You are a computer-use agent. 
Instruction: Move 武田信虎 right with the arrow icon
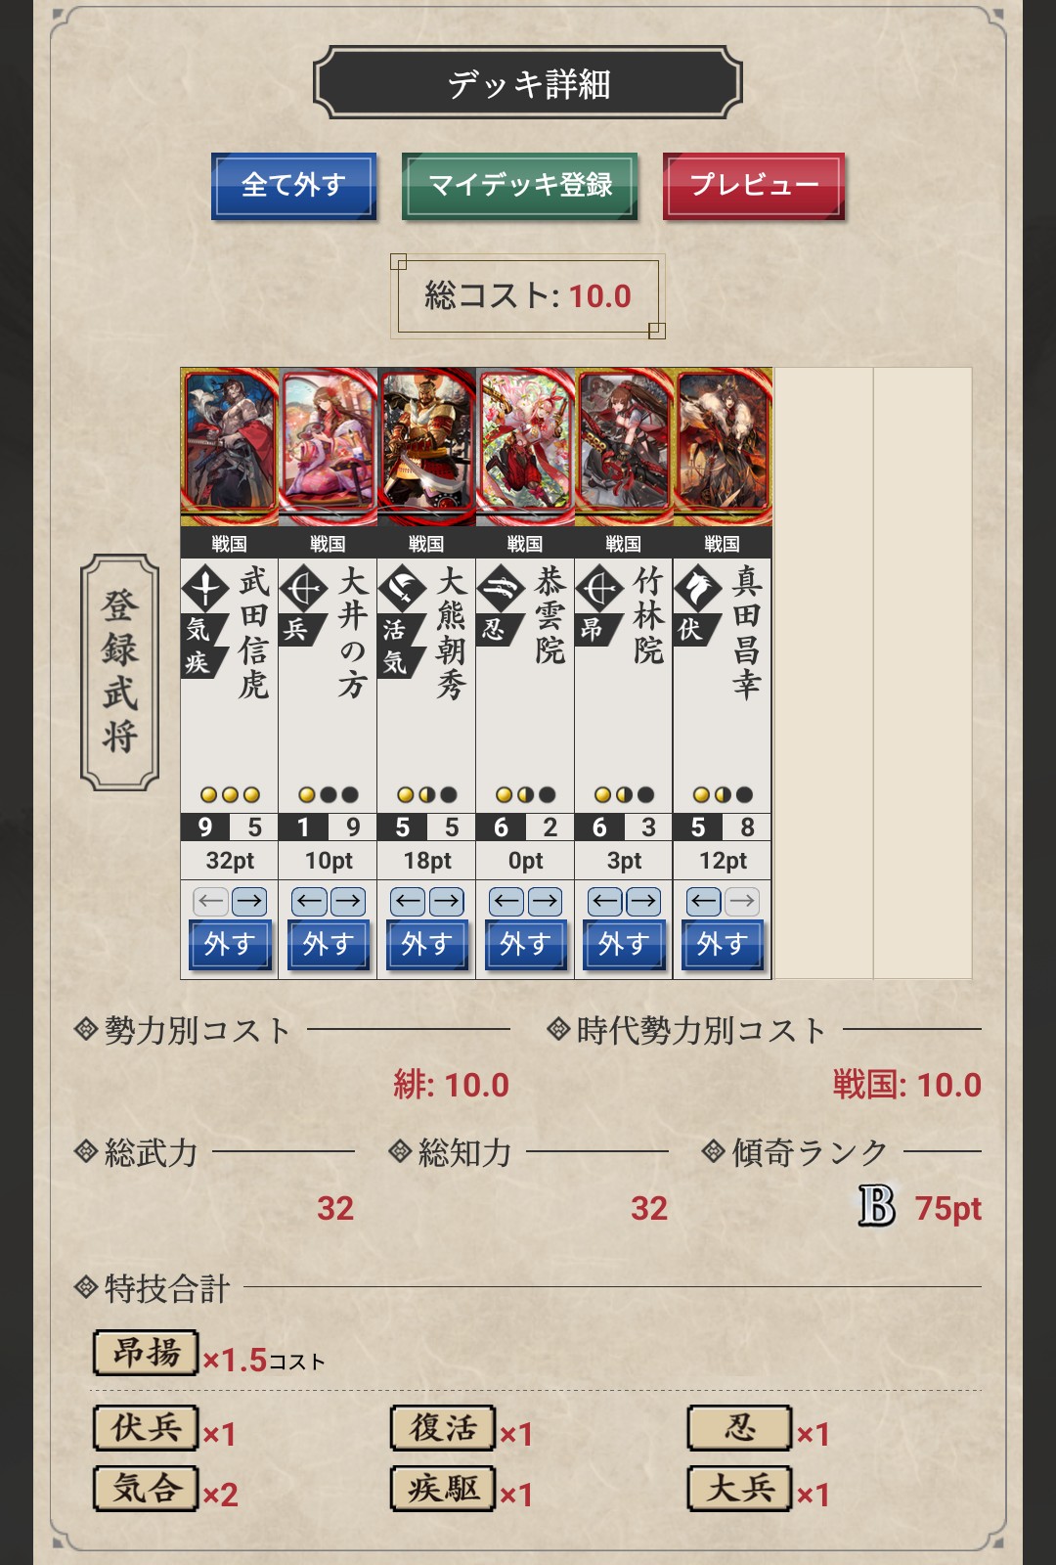click(248, 901)
